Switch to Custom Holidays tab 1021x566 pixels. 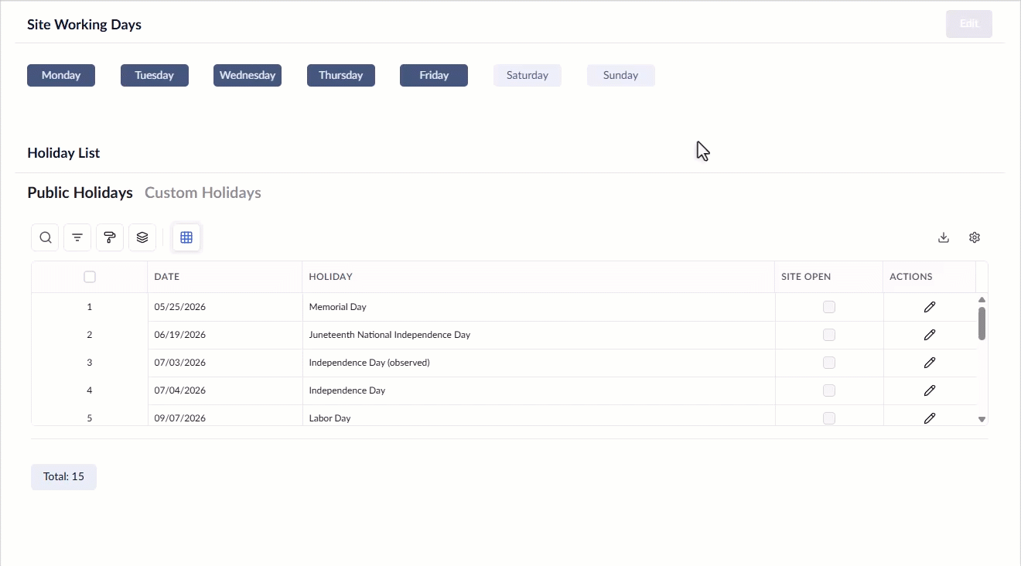[x=203, y=193]
